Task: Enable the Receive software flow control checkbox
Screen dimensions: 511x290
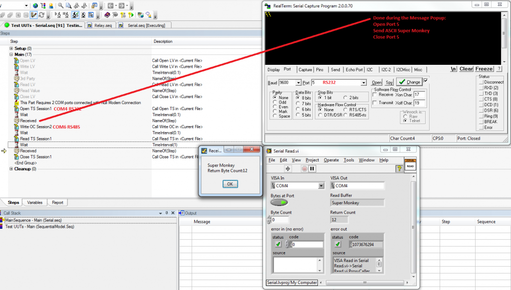Action: pos(375,95)
